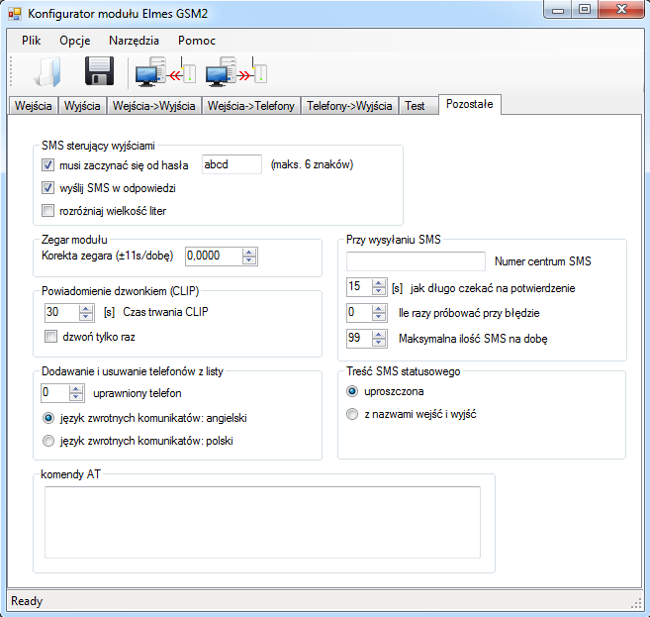Send settings from computer to module icon
The height and width of the screenshot is (617, 650).
[235, 71]
